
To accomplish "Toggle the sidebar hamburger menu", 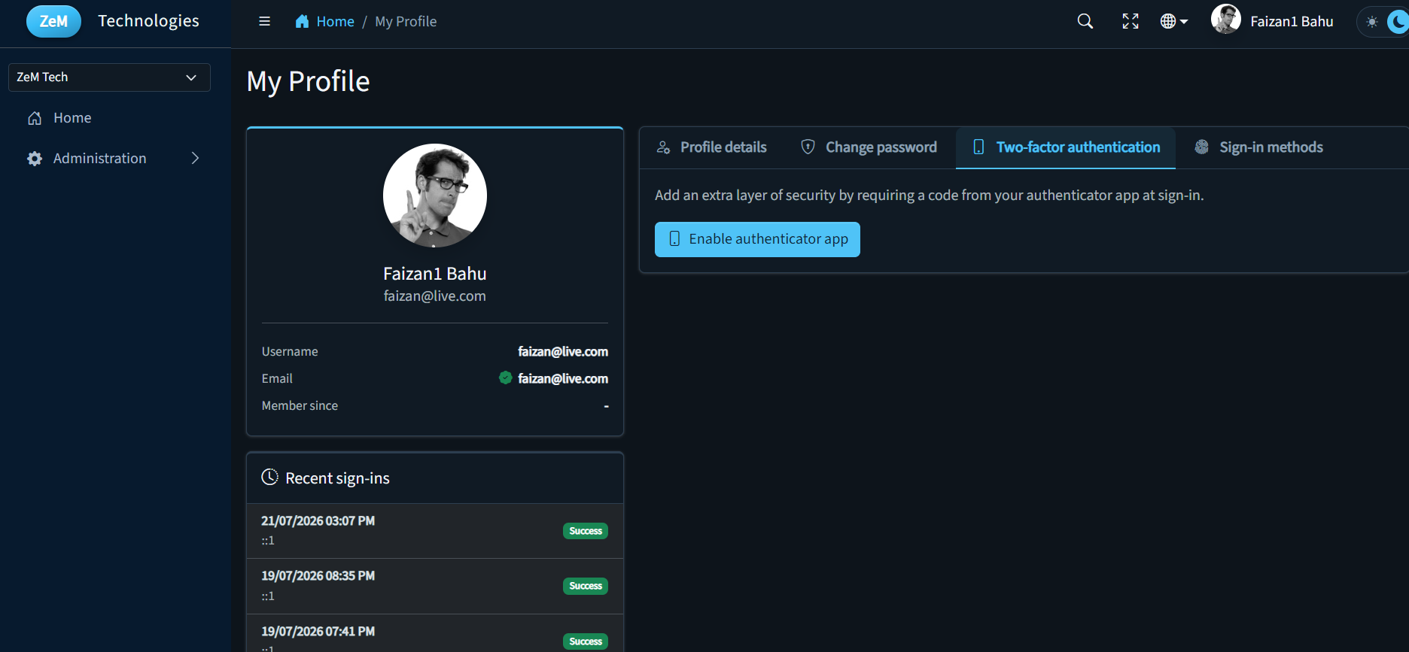I will [264, 21].
